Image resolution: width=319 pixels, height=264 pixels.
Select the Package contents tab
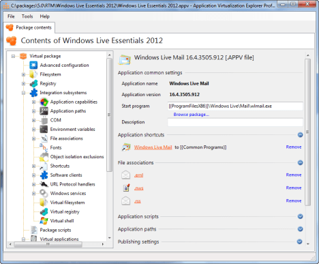point(29,27)
